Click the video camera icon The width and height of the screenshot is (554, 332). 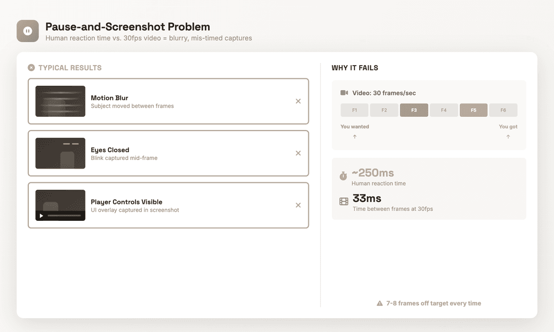pyautogui.click(x=344, y=93)
